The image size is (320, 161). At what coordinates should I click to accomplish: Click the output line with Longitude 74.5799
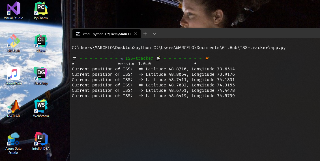(153, 96)
